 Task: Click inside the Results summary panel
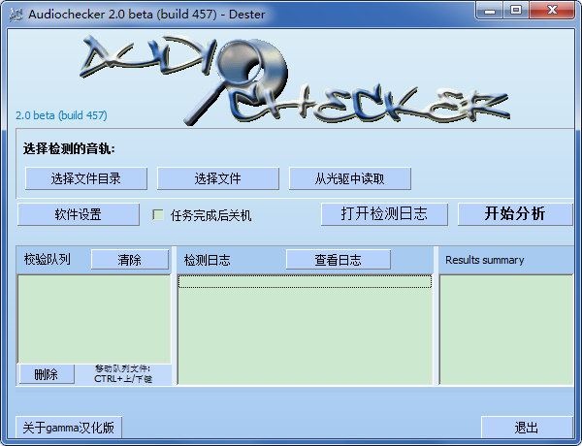pos(506,330)
